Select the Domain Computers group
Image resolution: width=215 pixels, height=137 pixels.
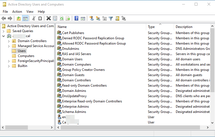coord(77,64)
